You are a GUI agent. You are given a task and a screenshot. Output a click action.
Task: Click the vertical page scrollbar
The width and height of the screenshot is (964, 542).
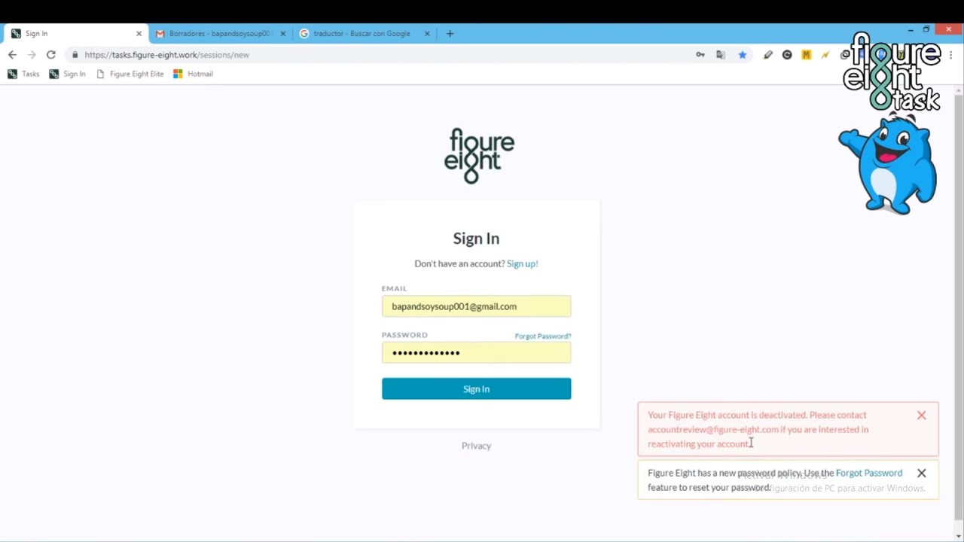point(958,306)
